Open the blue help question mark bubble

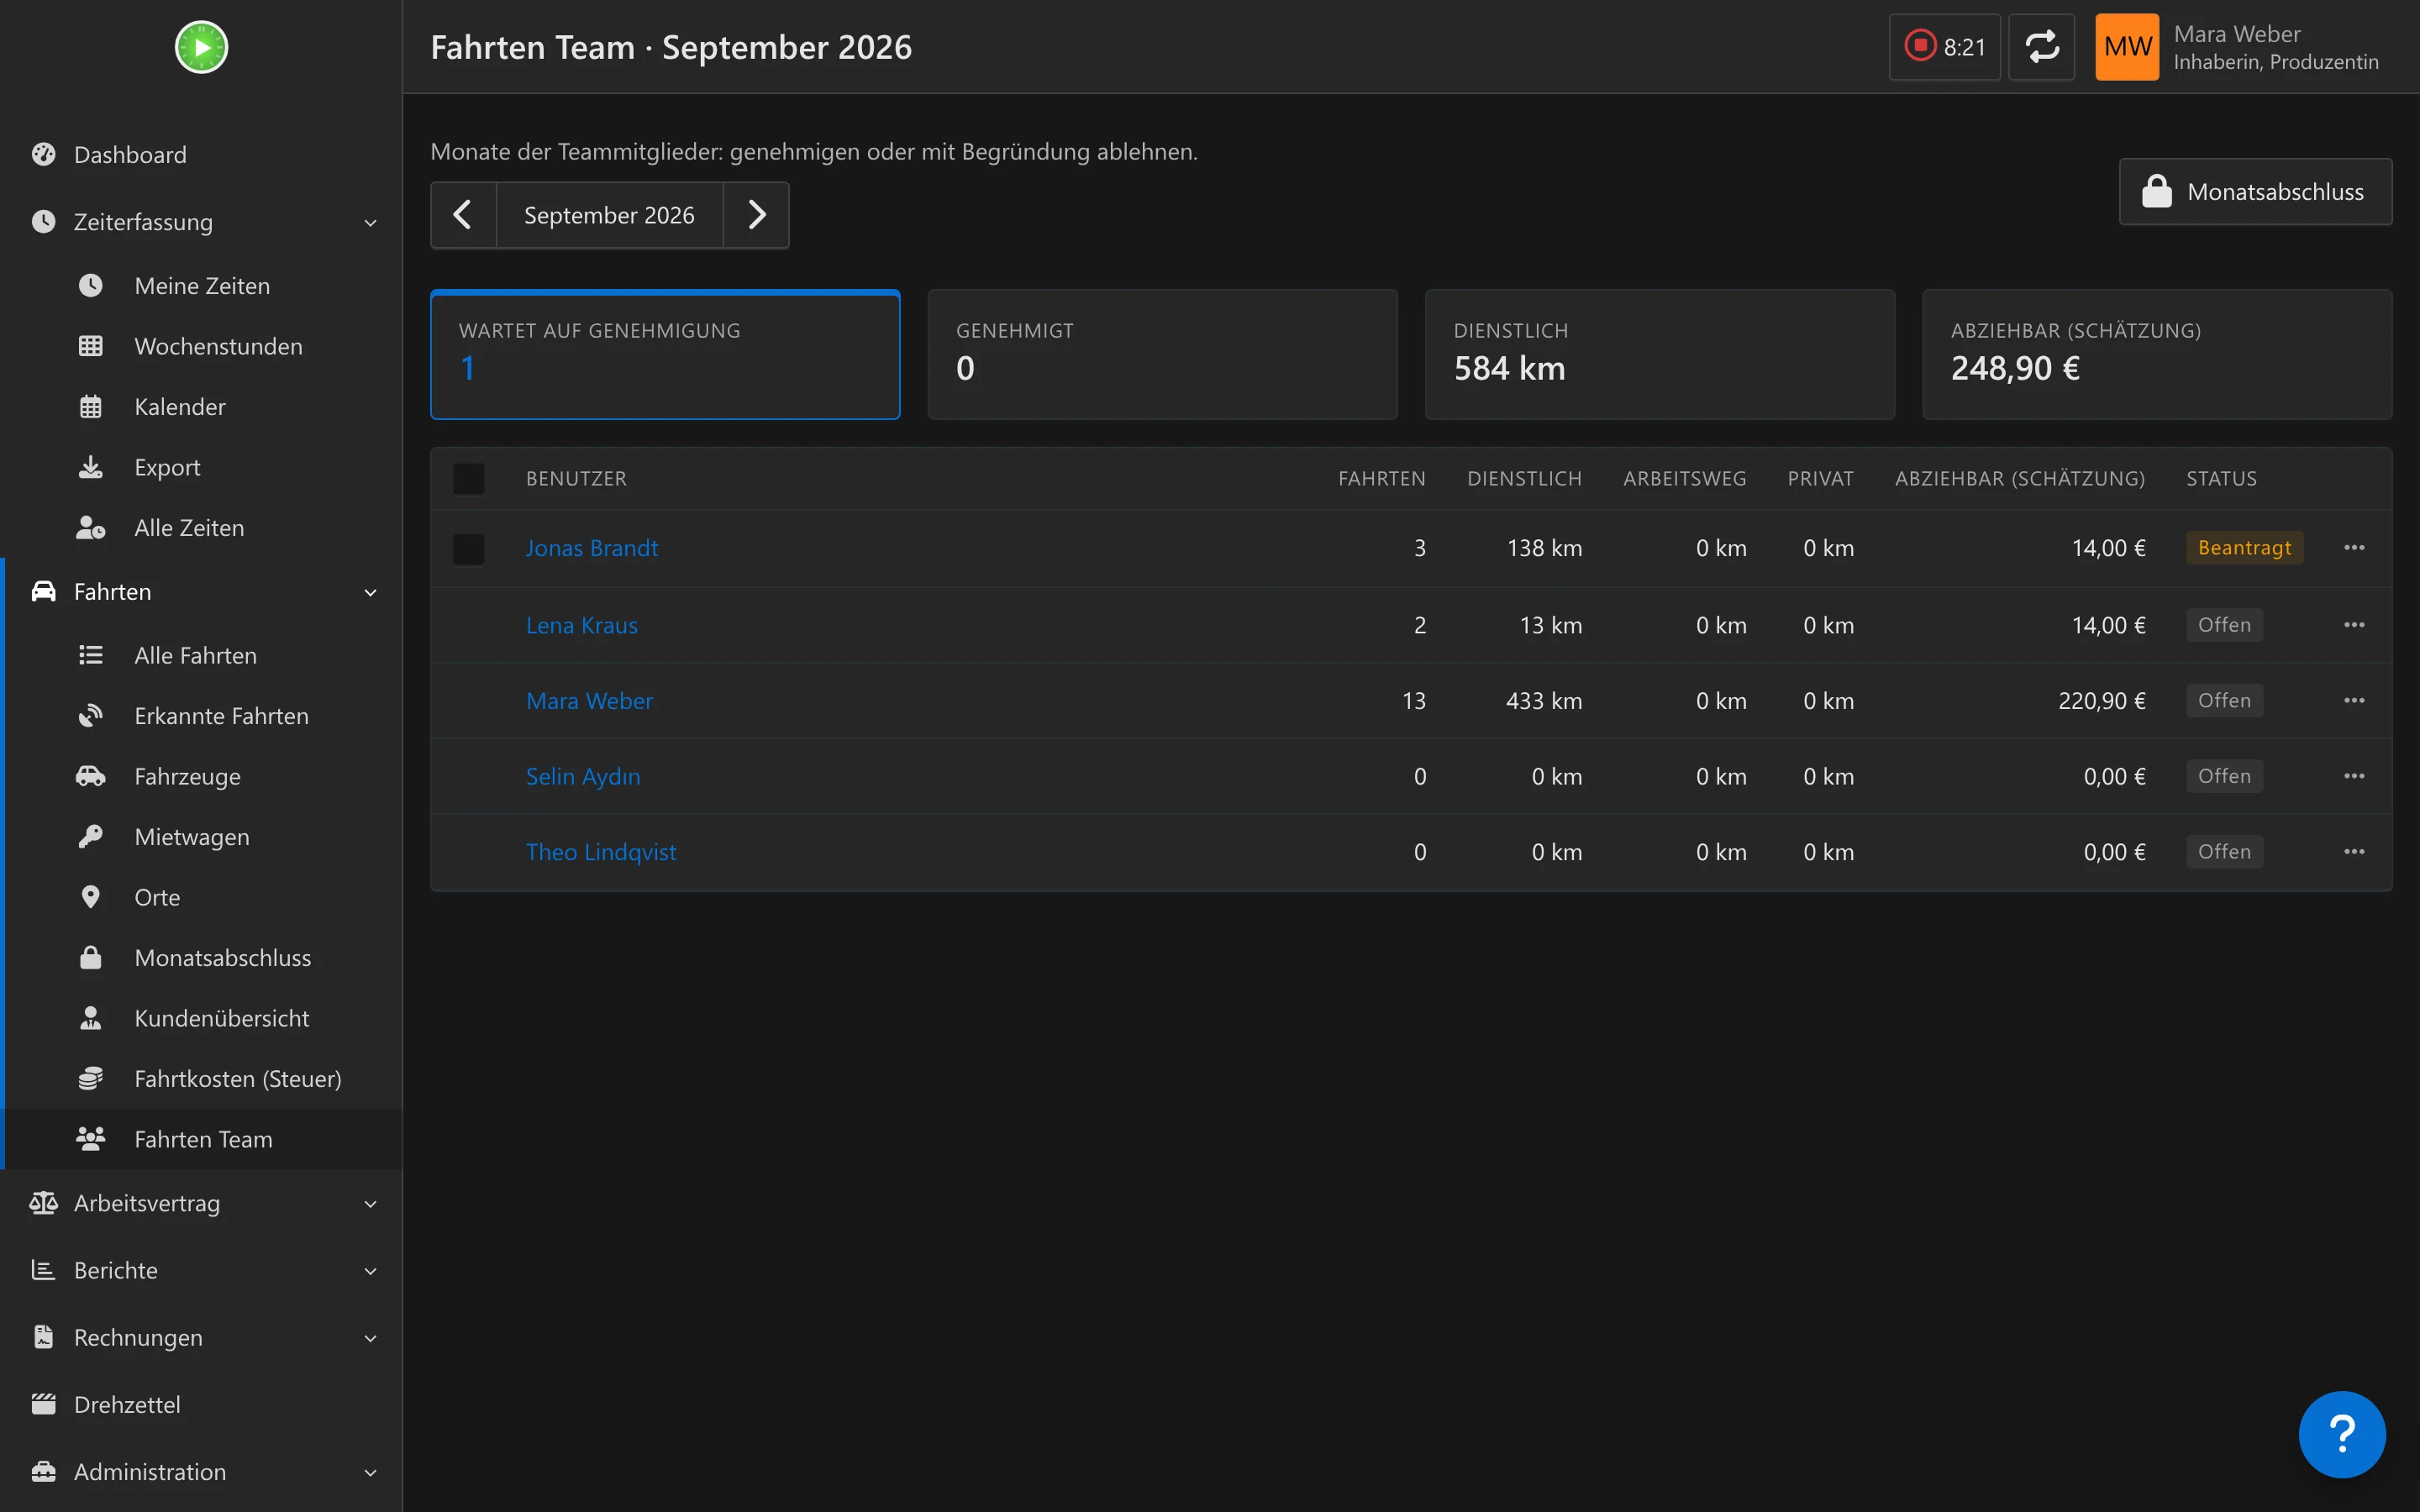pos(2342,1434)
